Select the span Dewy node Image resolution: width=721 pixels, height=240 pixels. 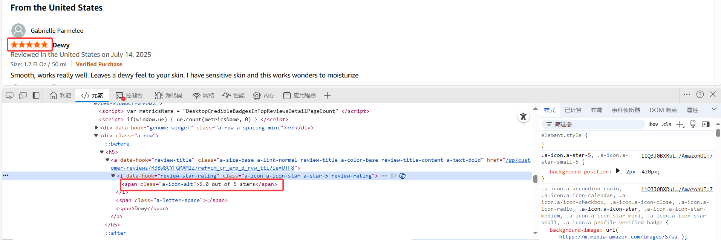click(x=142, y=208)
